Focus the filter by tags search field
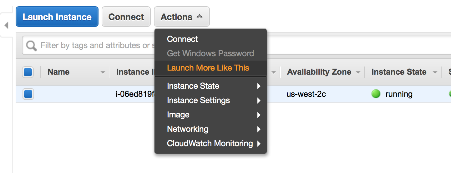The width and height of the screenshot is (451, 173). coord(94,46)
